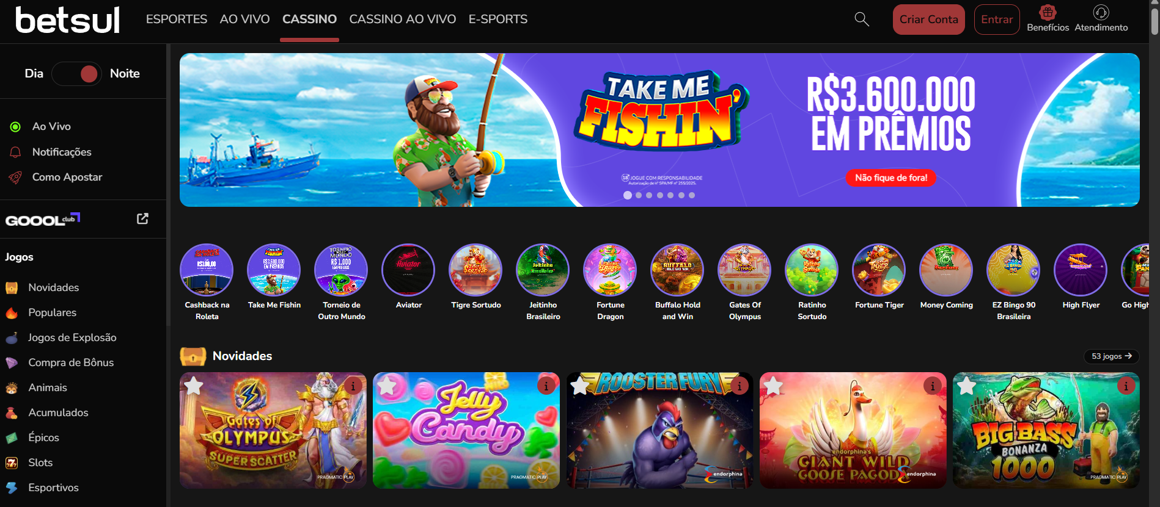
Task: Show info for Big Bass Bonanza 1000
Action: pos(1126,386)
